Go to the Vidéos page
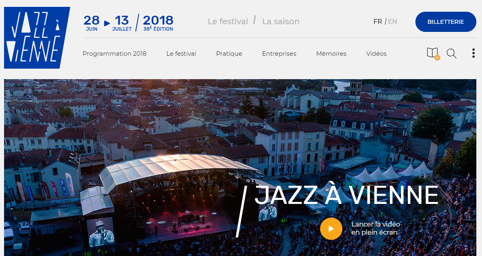482x256 pixels. (376, 53)
